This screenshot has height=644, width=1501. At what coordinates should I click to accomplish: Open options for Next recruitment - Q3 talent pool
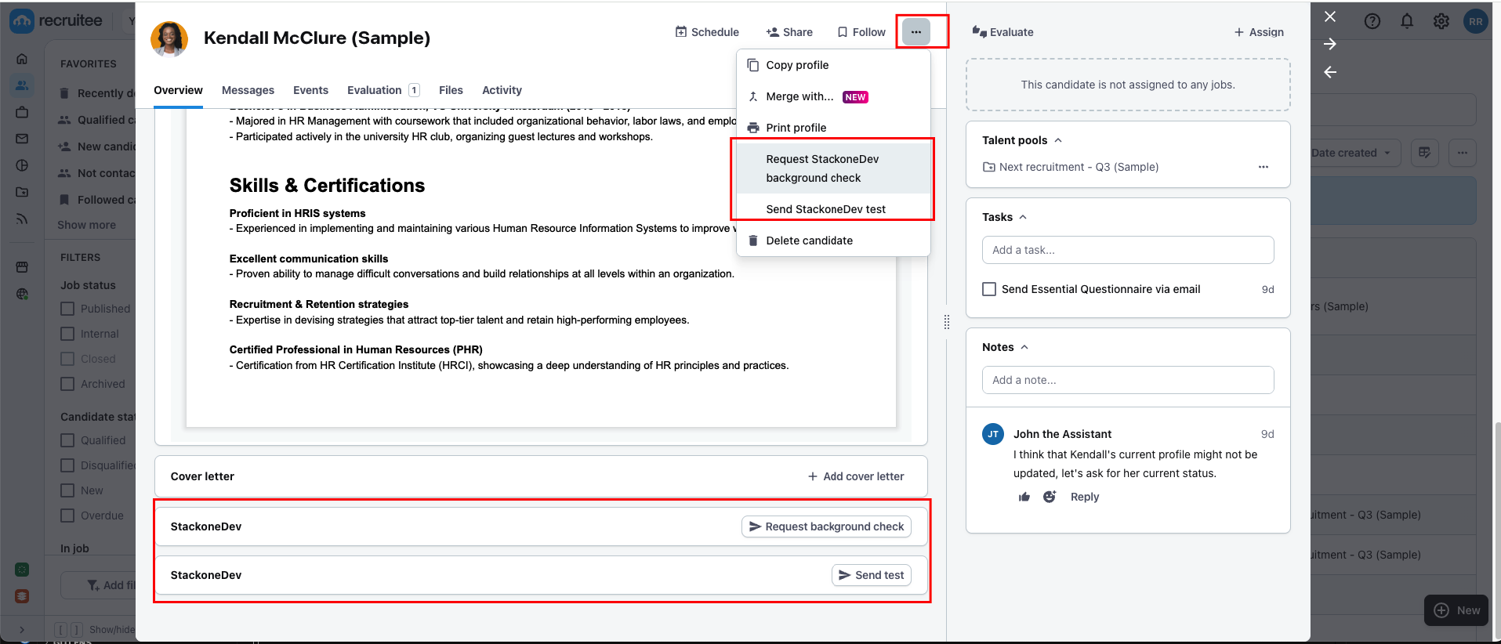pyautogui.click(x=1264, y=167)
